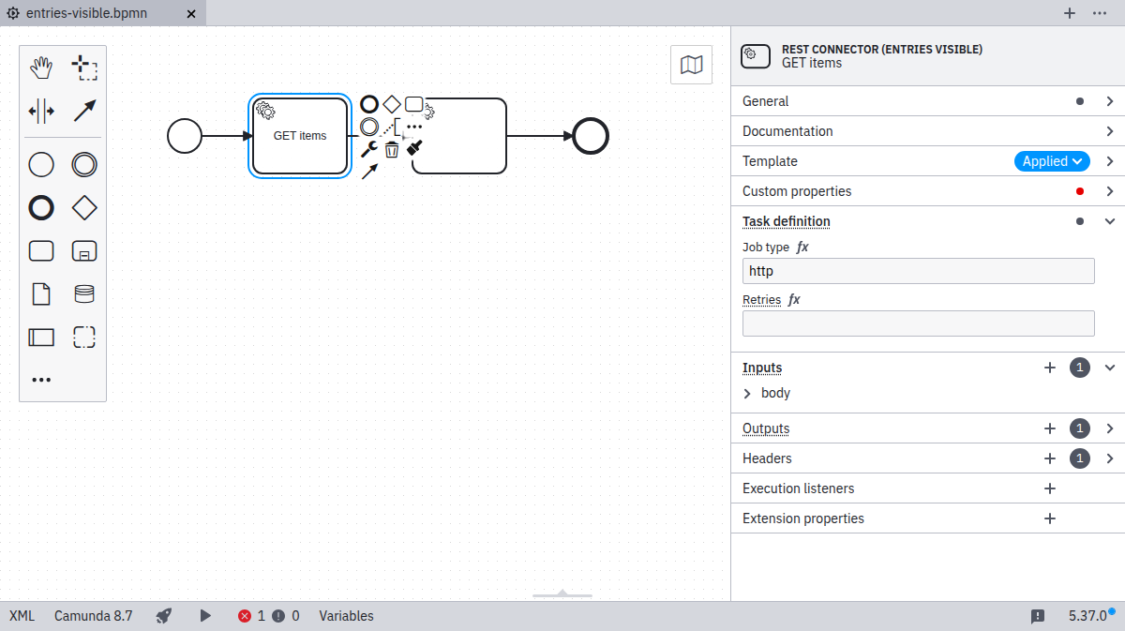Open the problems panel icon in status bar

point(1038,616)
